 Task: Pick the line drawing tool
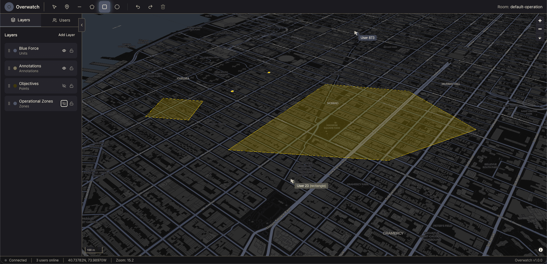pos(79,7)
